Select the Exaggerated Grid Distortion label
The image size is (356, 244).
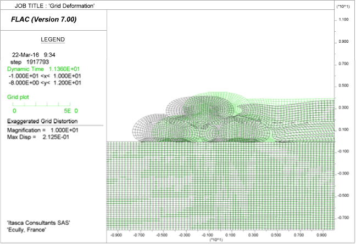pos(42,121)
